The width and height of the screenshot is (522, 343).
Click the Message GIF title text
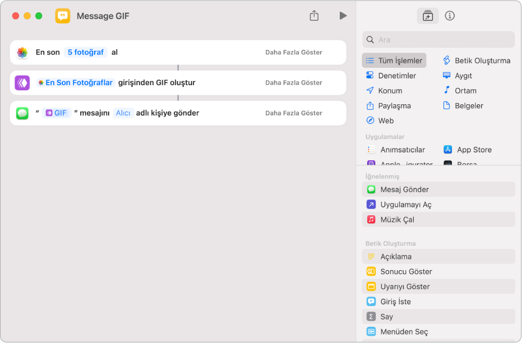[x=103, y=16]
